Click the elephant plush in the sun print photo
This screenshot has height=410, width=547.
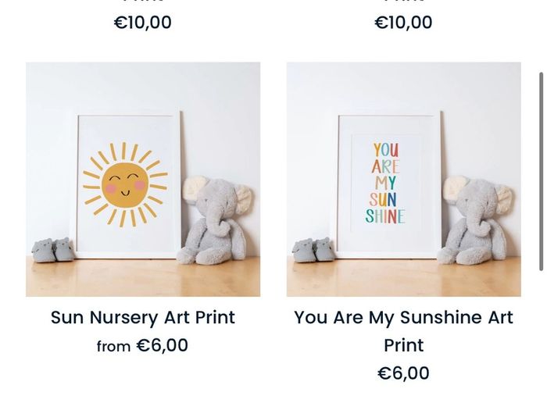(x=215, y=220)
